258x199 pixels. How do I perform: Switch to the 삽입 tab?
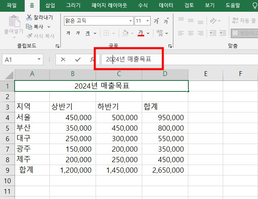50,6
